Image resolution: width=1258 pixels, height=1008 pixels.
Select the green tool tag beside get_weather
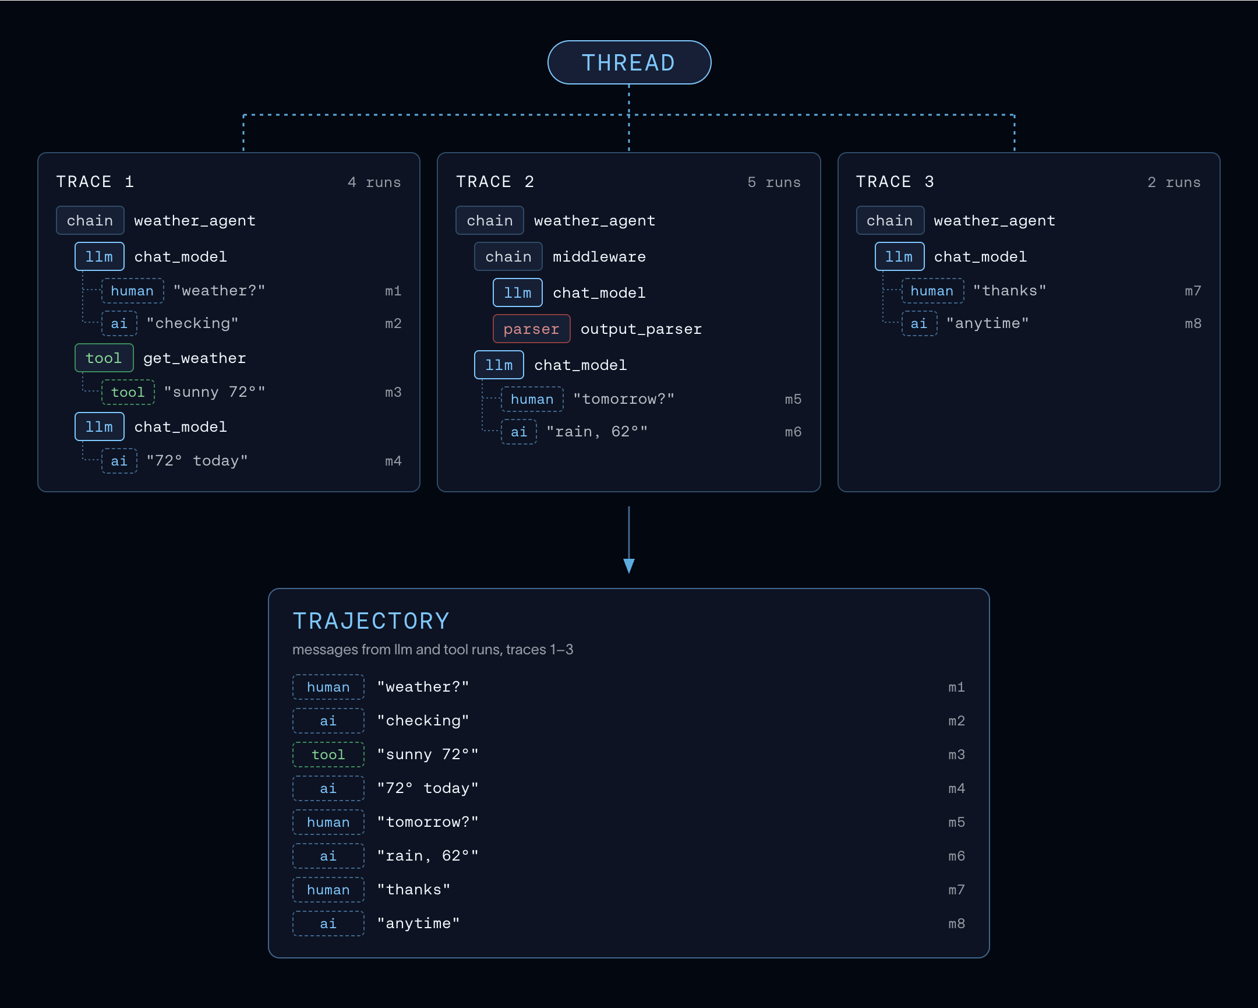104,358
